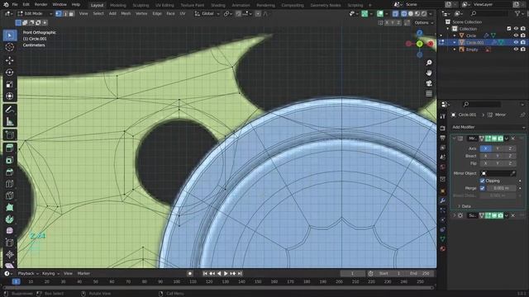This screenshot has width=529, height=297.
Task: Select the Transform tool
Action: 10,96
